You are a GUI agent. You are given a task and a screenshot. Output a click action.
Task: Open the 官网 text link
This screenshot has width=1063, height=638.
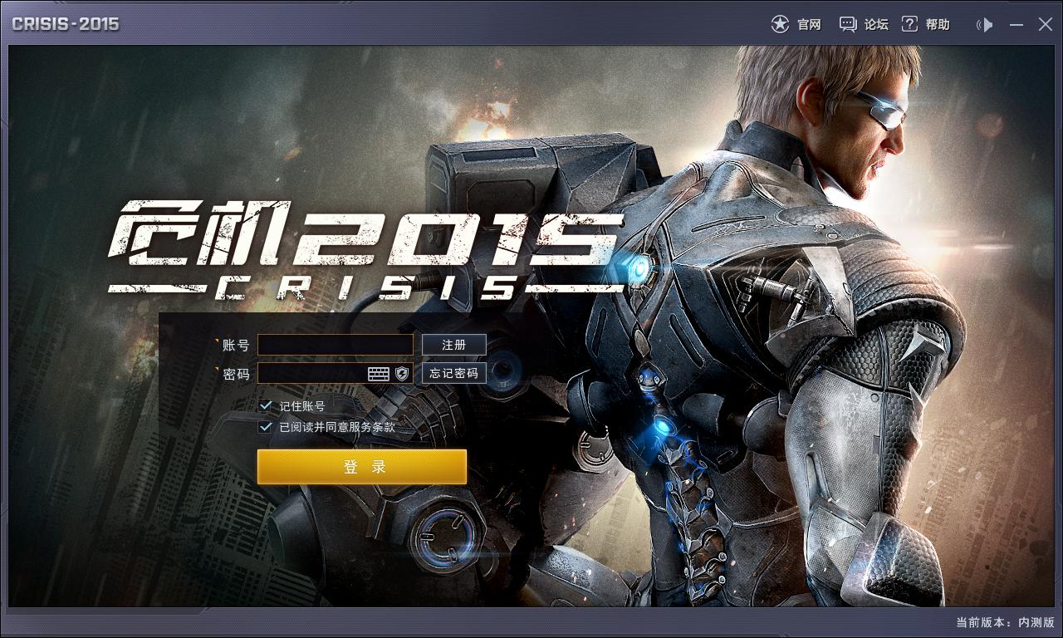point(809,25)
